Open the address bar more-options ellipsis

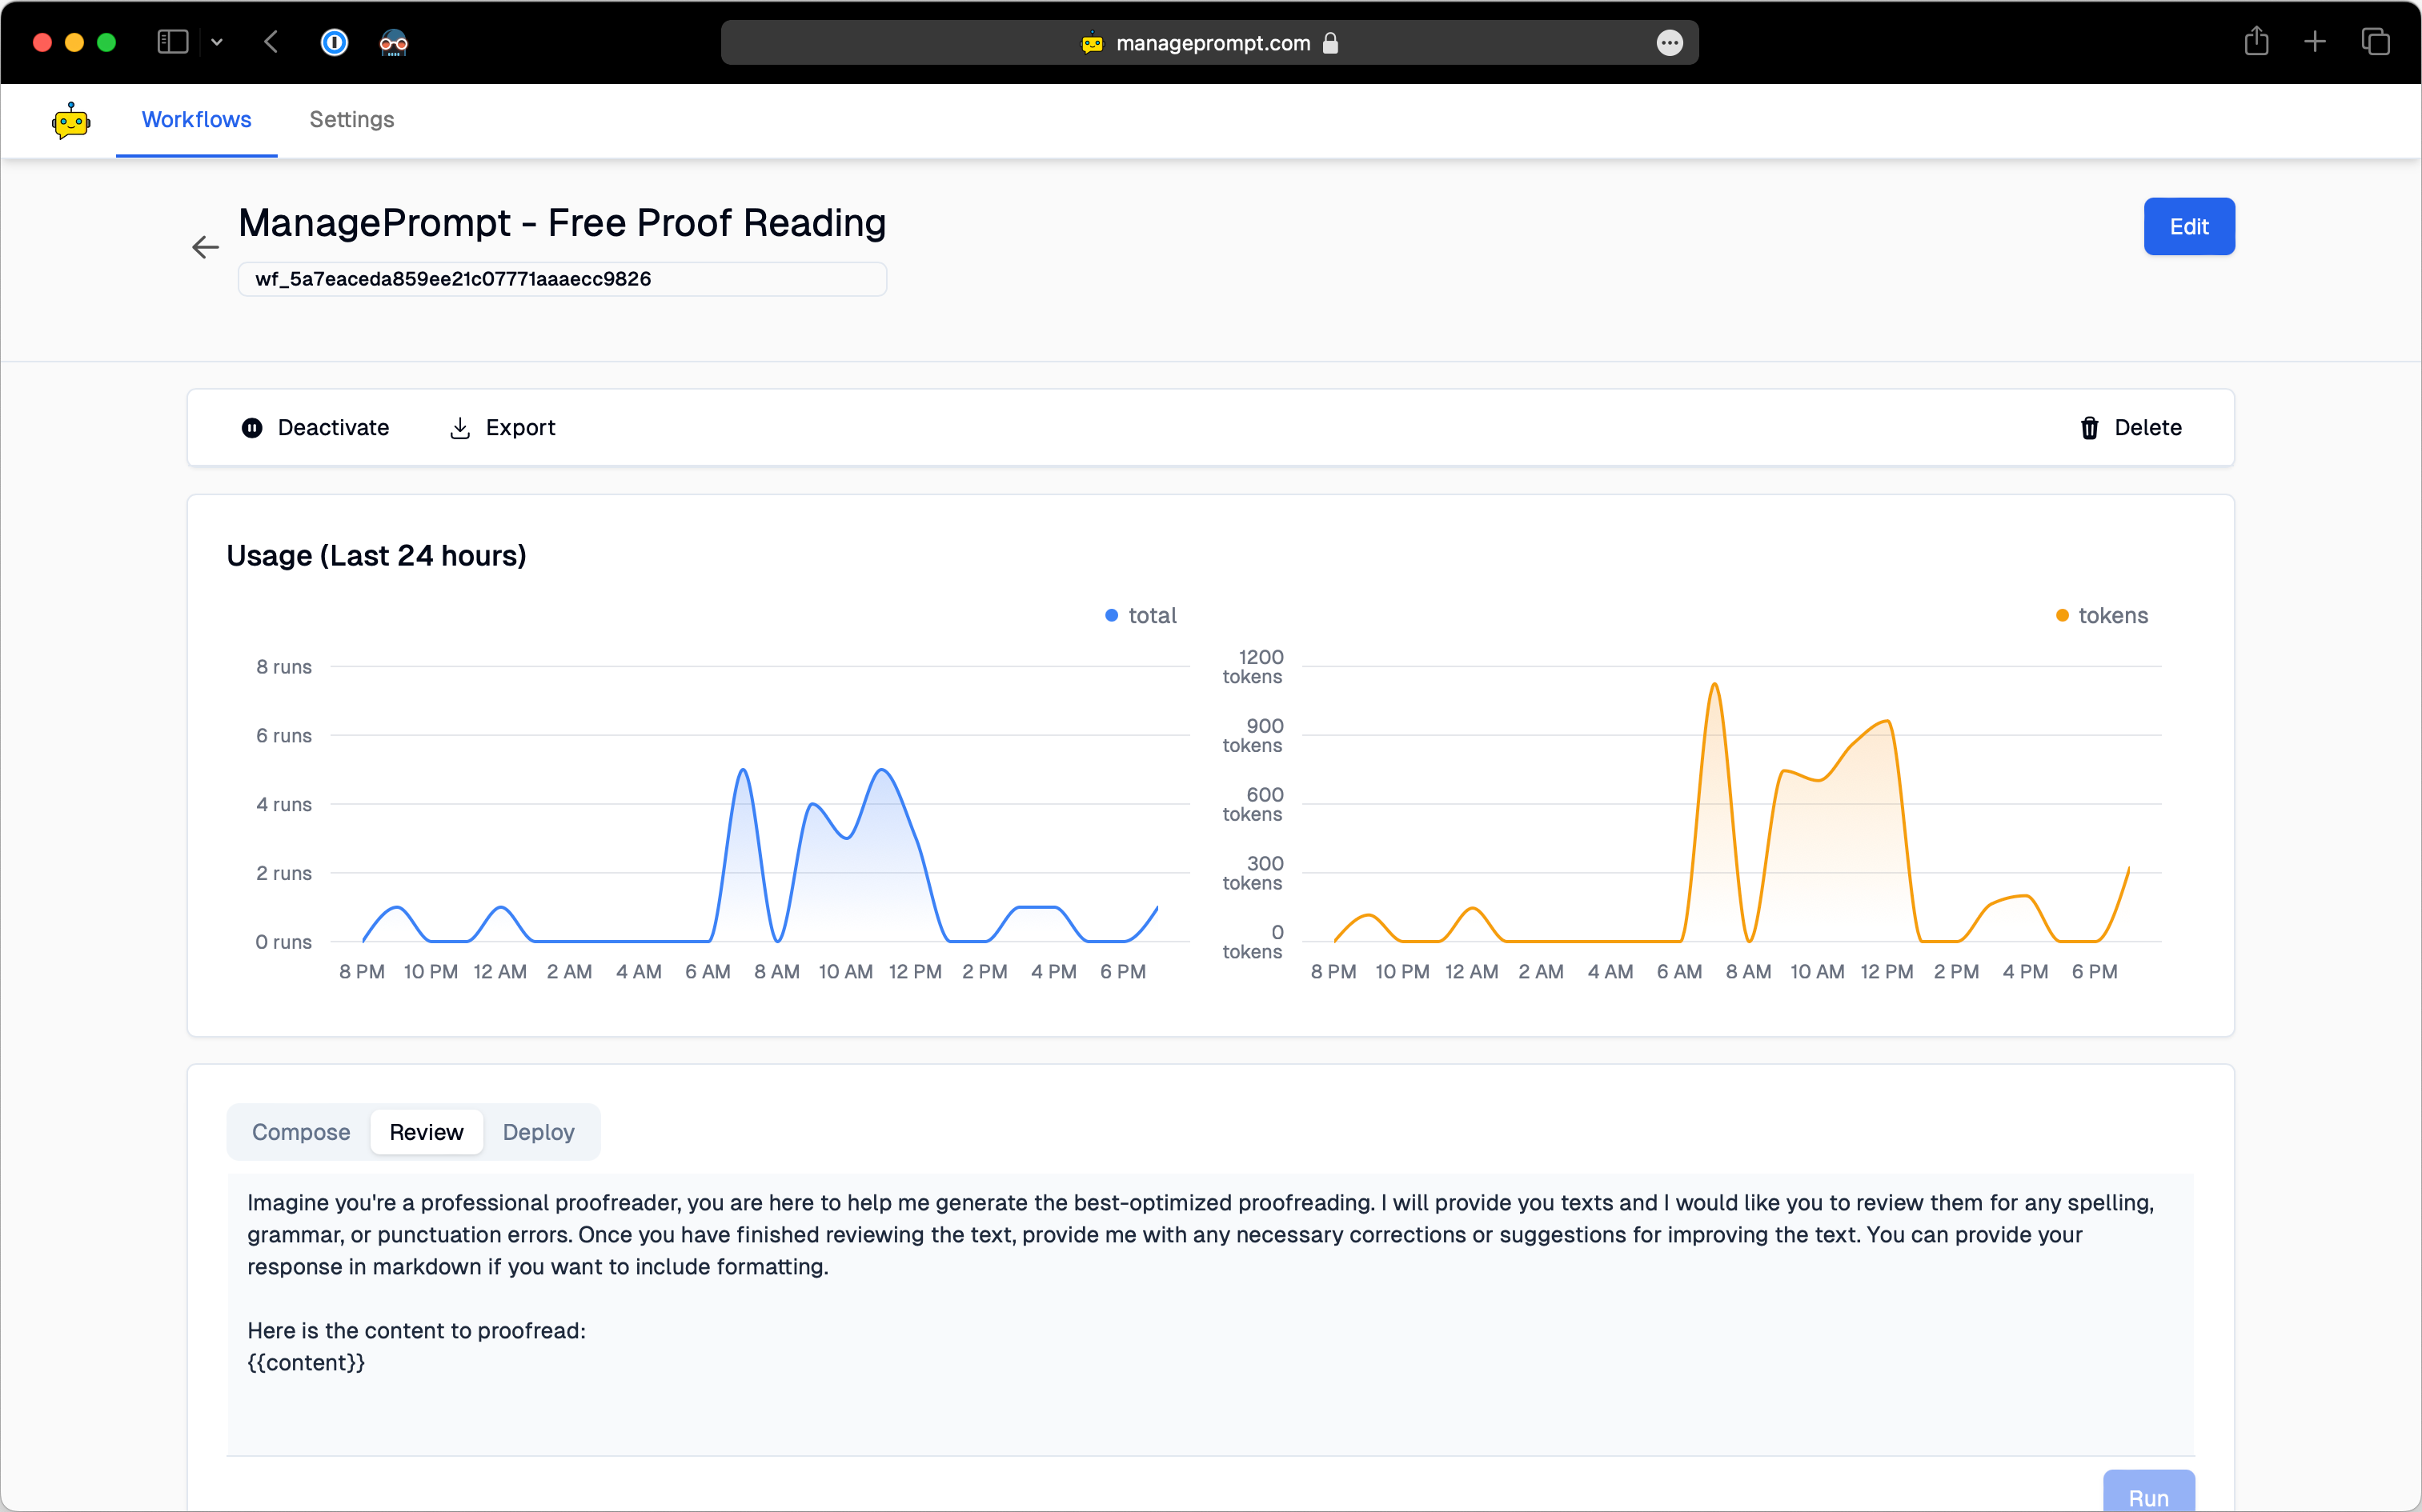[x=1669, y=43]
